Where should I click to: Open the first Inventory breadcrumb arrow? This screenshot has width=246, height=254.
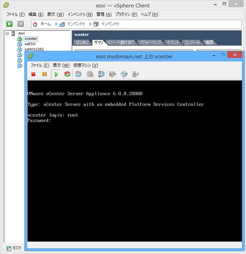56,24
